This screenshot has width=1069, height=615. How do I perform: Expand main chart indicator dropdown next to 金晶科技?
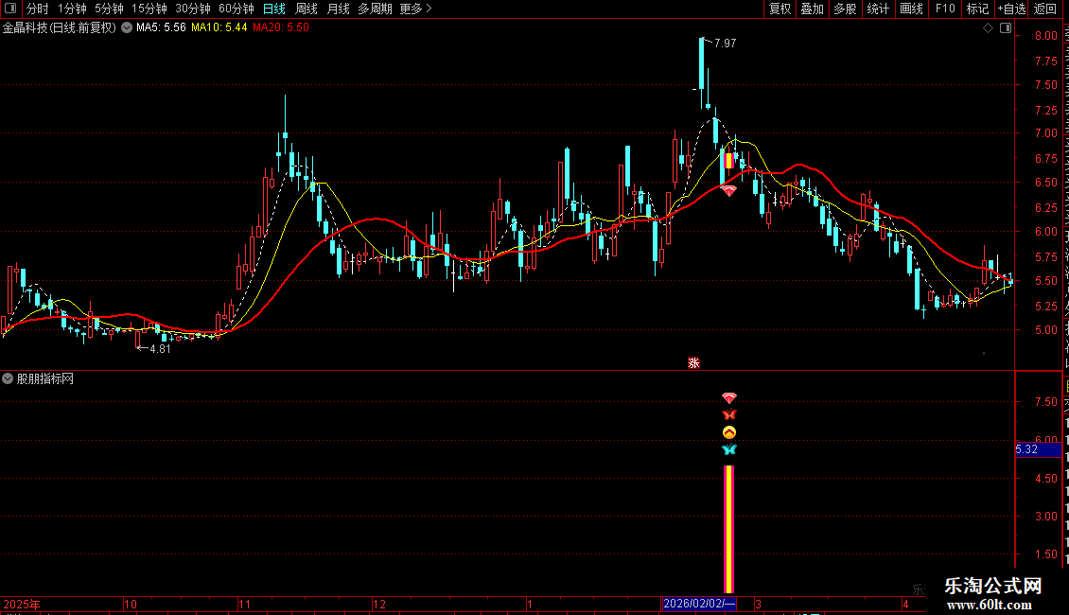[x=127, y=28]
